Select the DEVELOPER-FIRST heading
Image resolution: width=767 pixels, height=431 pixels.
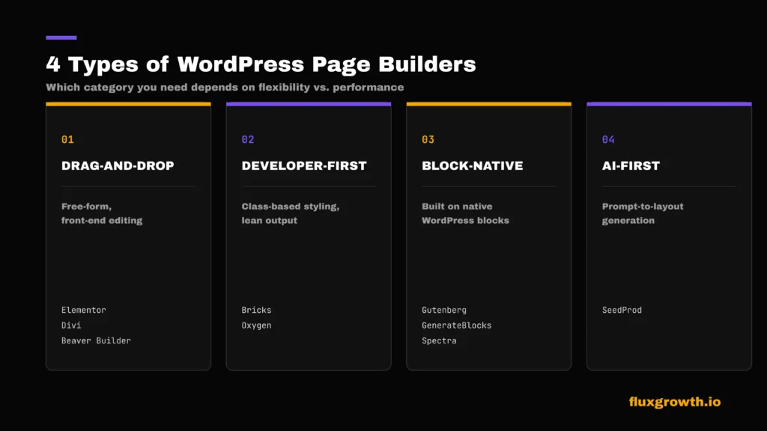304,165
